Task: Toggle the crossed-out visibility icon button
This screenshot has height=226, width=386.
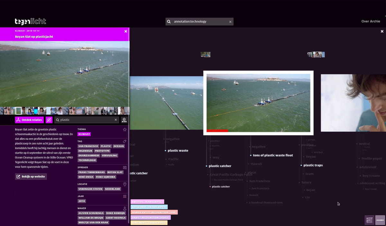Action: 49,120
